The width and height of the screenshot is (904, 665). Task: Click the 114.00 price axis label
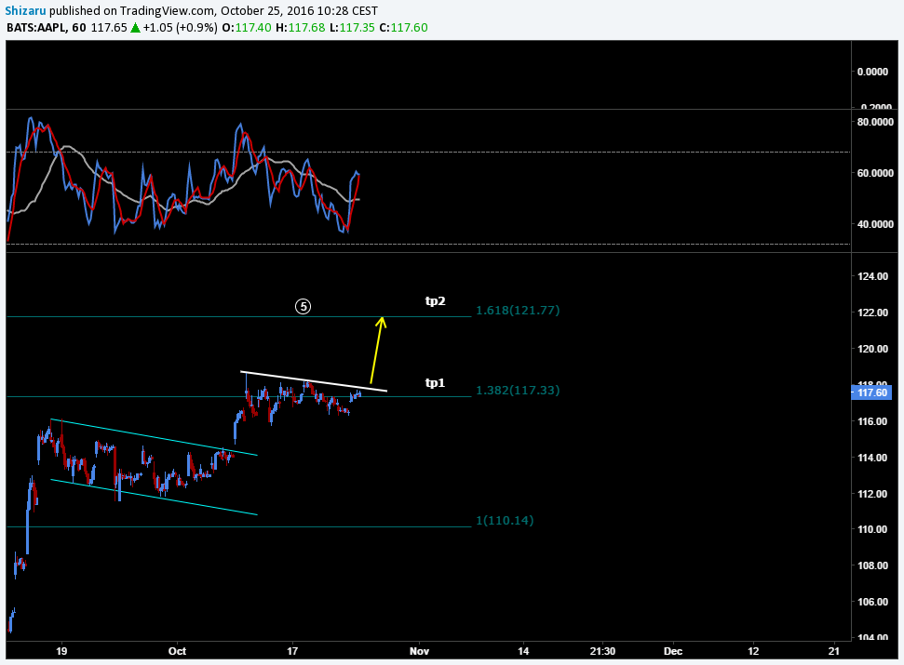pyautogui.click(x=873, y=458)
